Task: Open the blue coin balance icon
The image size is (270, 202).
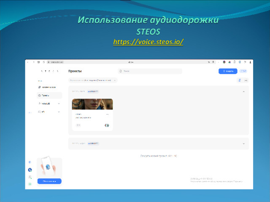Action: coord(30,170)
